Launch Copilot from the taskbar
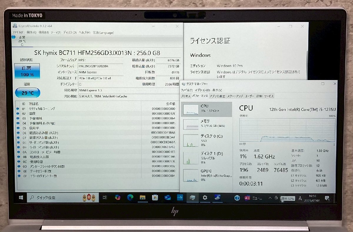The image size is (353, 232). pos(117,198)
